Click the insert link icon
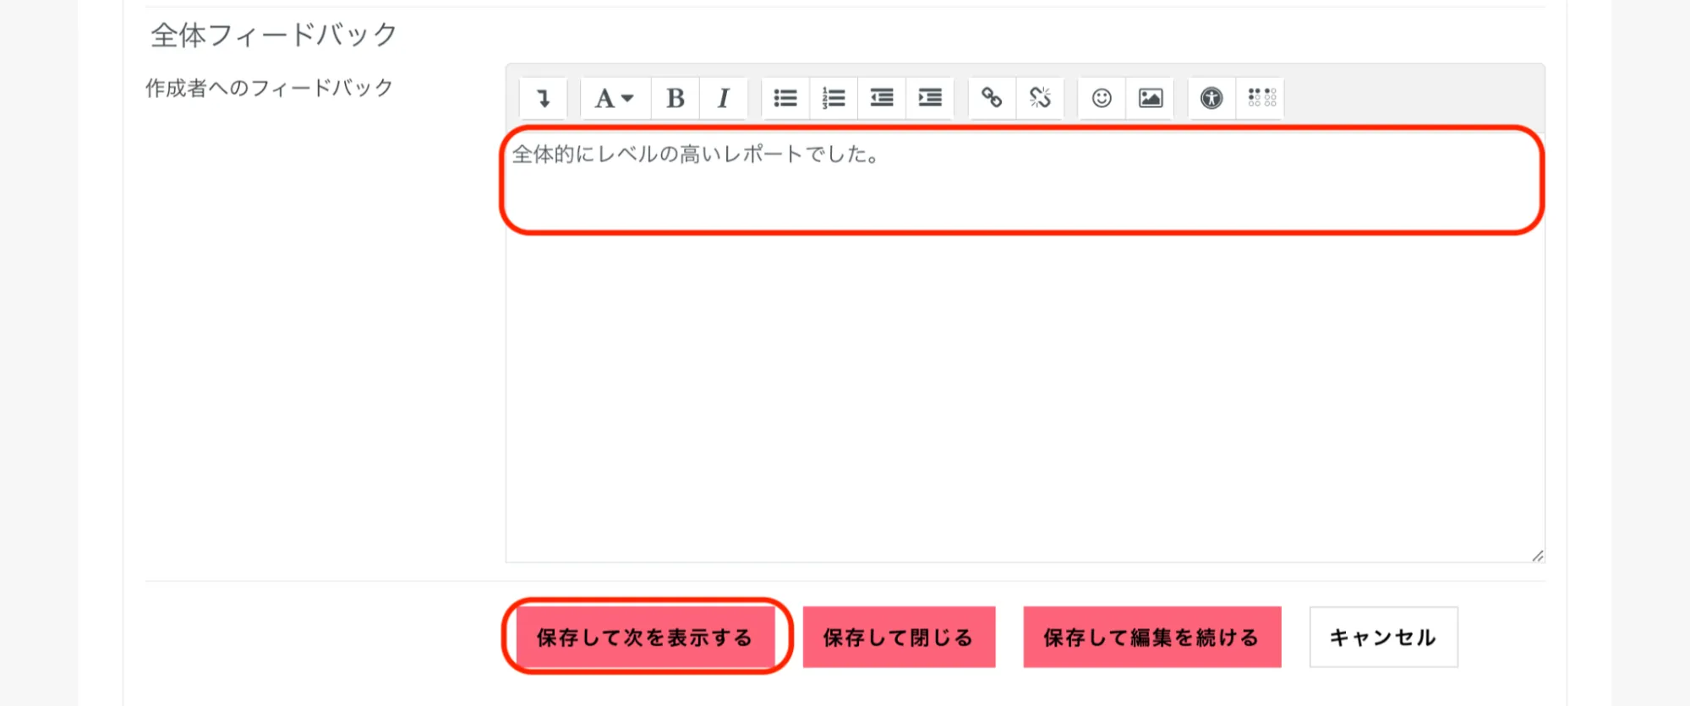 click(x=992, y=98)
